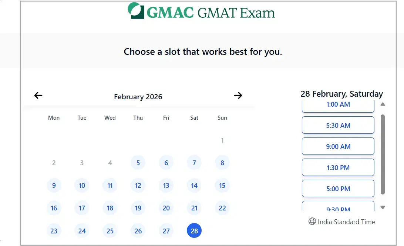Screen dimensions: 404x246
Task: Go to the previous month with the left arrow
Action: [38, 95]
